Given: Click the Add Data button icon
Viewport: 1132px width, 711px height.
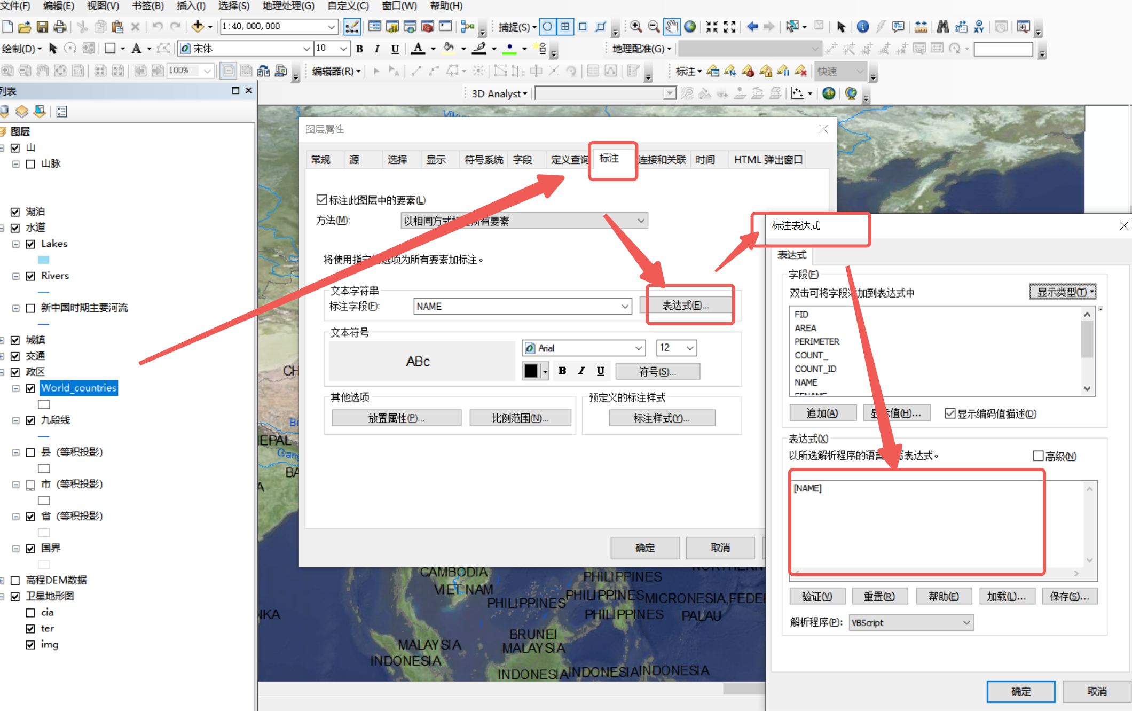Looking at the screenshot, I should tap(198, 26).
